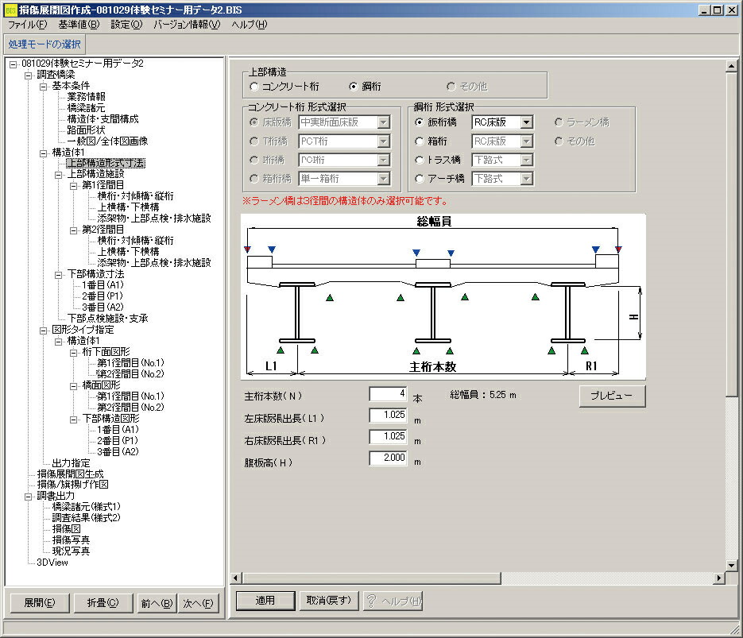
Task: Click the BIS application icon in title bar
Action: (x=10, y=10)
